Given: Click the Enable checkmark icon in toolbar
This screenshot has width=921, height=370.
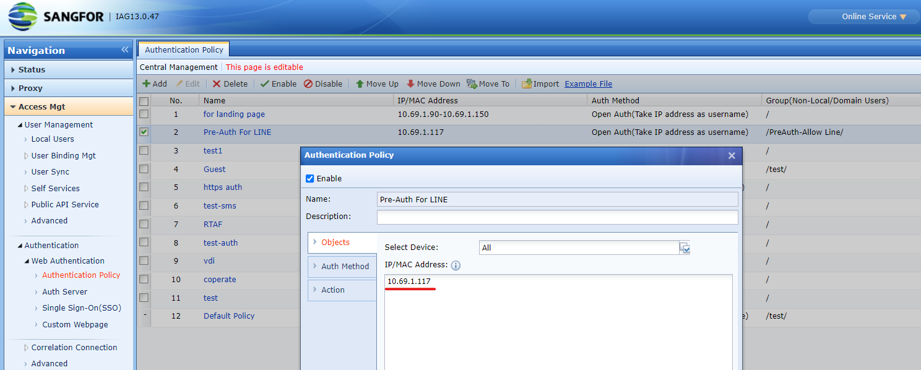Looking at the screenshot, I should (264, 84).
